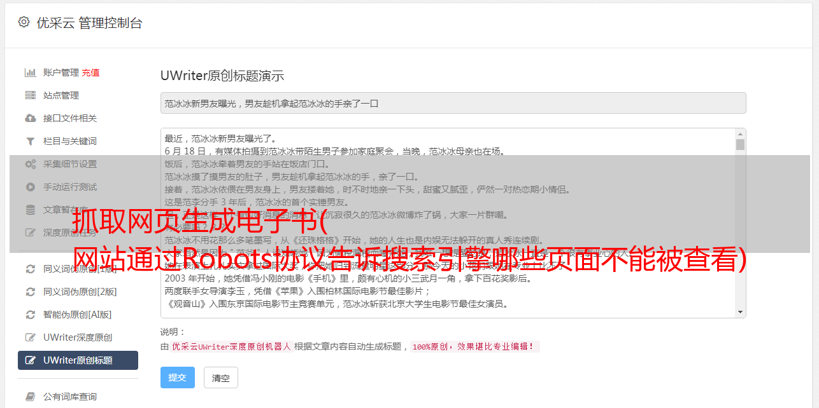The image size is (819, 408).
Task: Click the line starting 两度联手女导演李玉
Action: coord(298,291)
